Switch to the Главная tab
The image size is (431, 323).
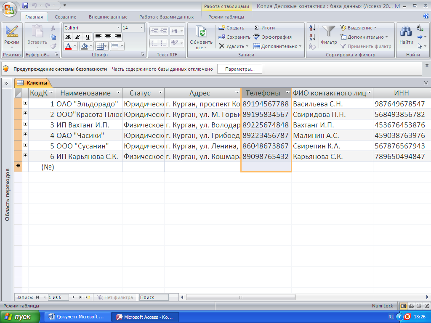tap(34, 17)
